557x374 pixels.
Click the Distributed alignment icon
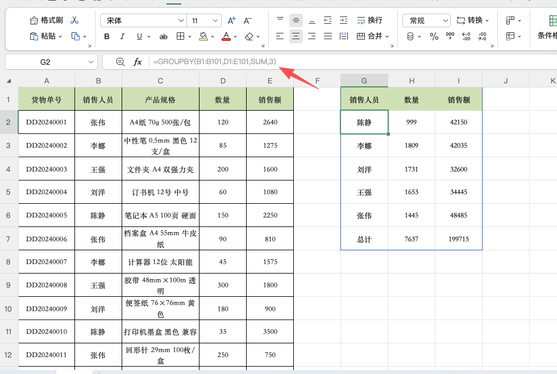pos(344,36)
